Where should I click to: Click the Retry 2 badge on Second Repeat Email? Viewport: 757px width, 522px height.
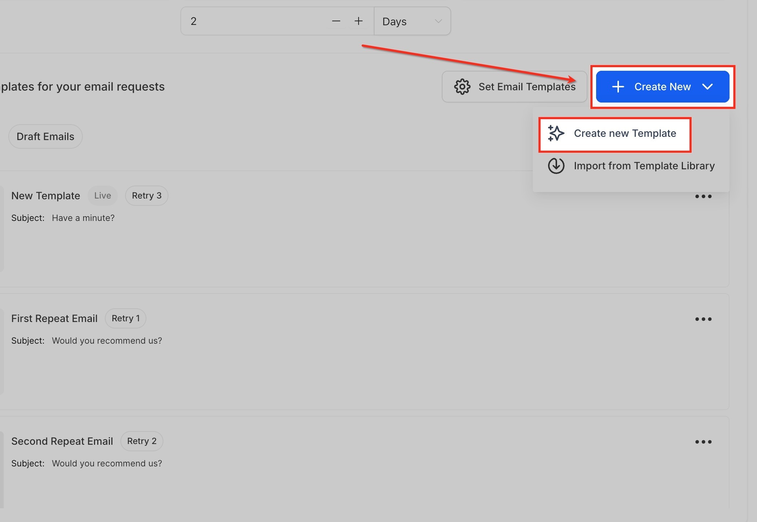point(141,441)
